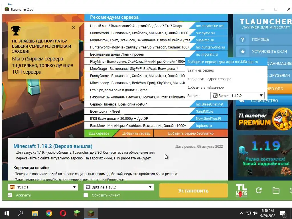Open File Explorer from taskbar

click(35, 213)
